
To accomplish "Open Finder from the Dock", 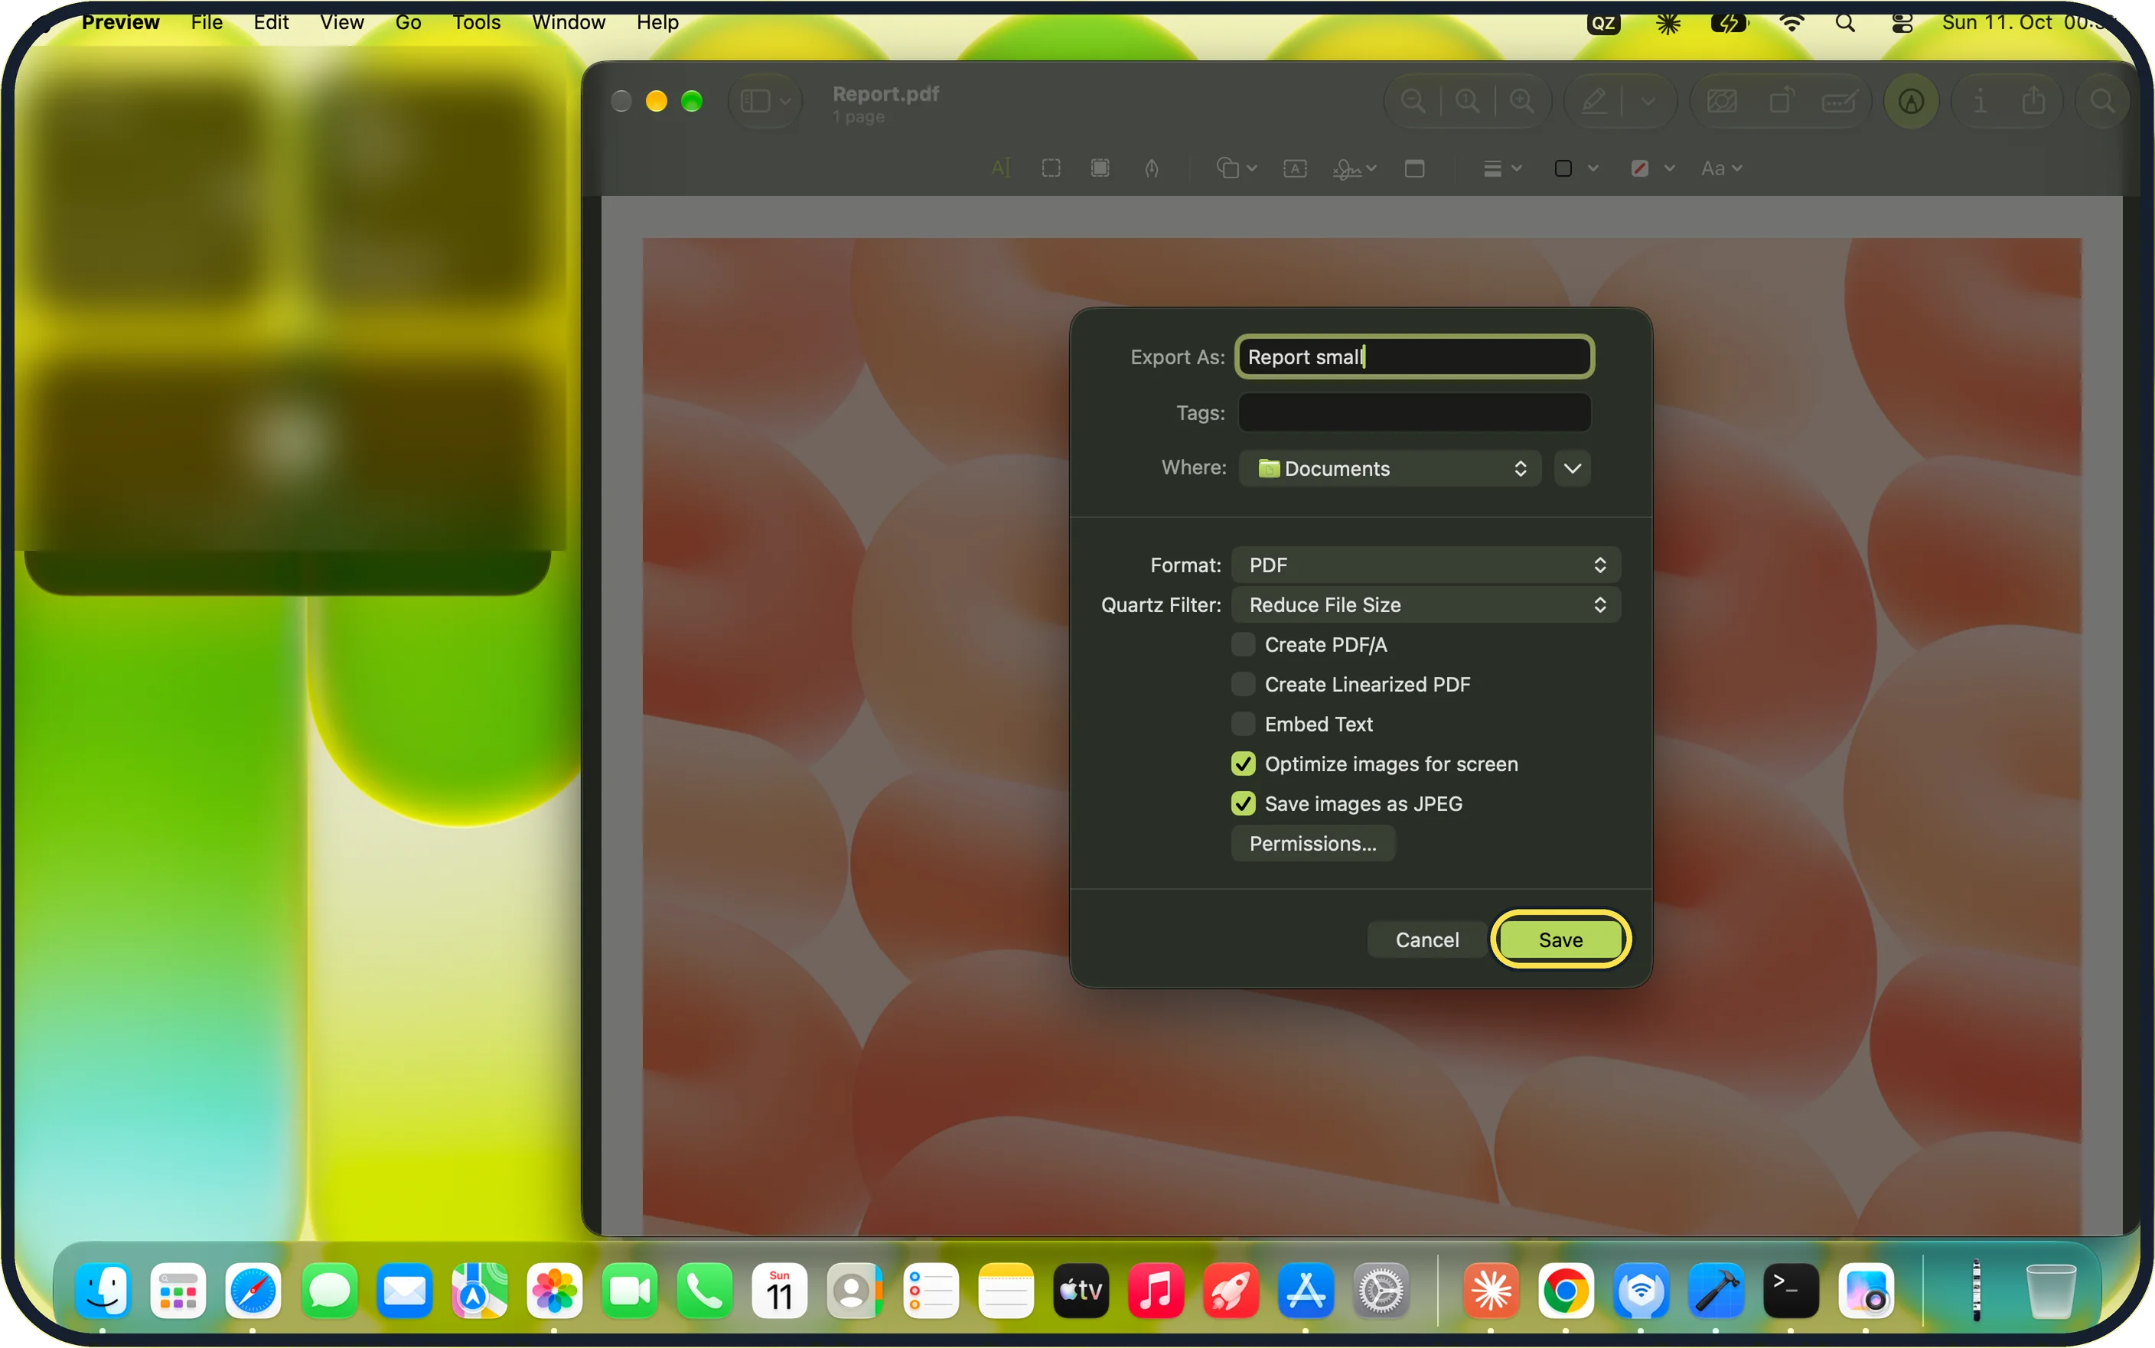I will pos(103,1290).
